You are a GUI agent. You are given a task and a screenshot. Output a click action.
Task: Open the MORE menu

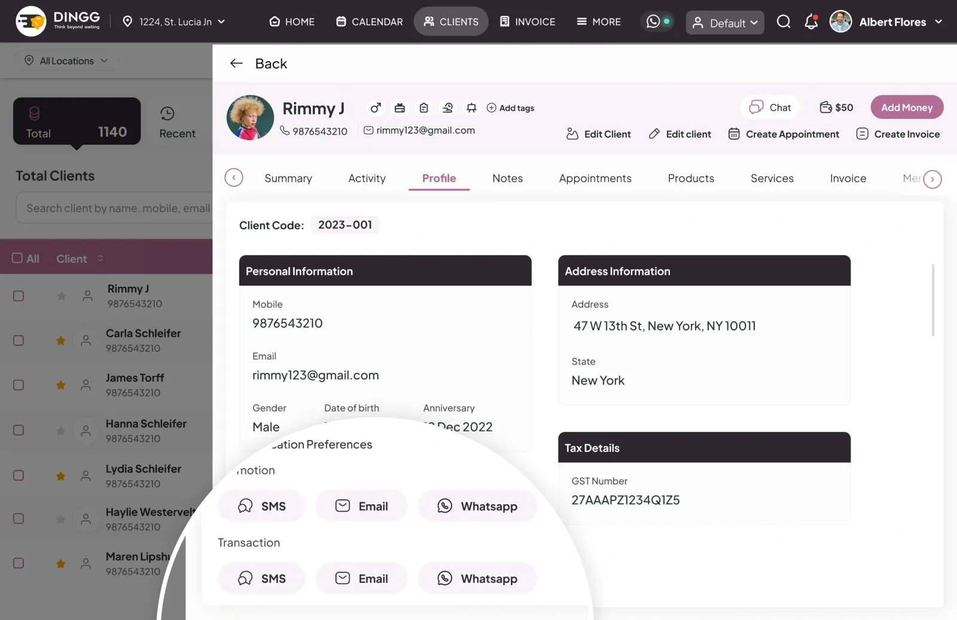point(599,22)
